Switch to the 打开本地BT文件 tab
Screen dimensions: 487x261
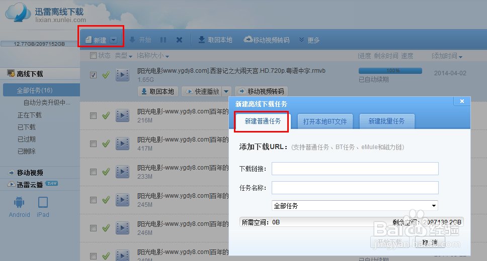coord(325,121)
